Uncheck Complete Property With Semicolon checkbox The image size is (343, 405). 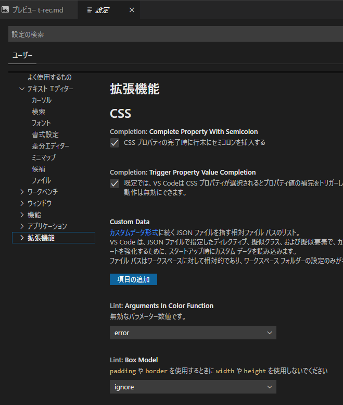tap(115, 143)
